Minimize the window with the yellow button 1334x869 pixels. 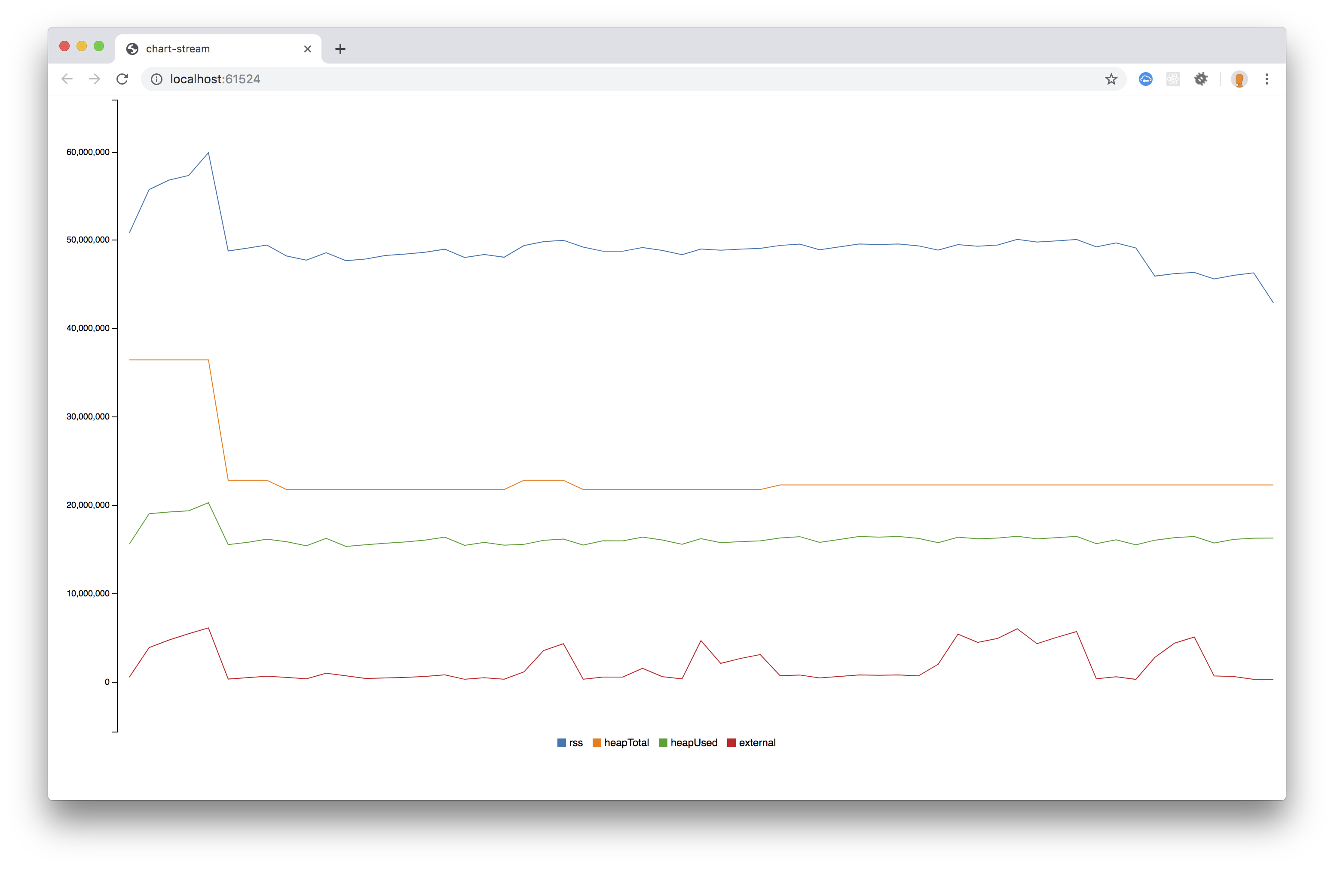[x=82, y=46]
